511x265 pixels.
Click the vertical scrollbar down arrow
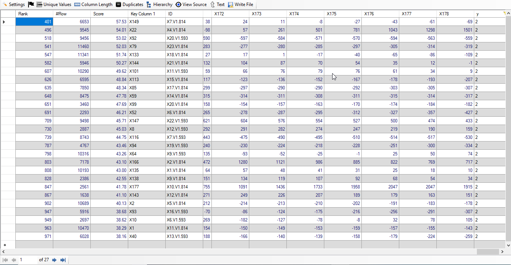pyautogui.click(x=508, y=245)
